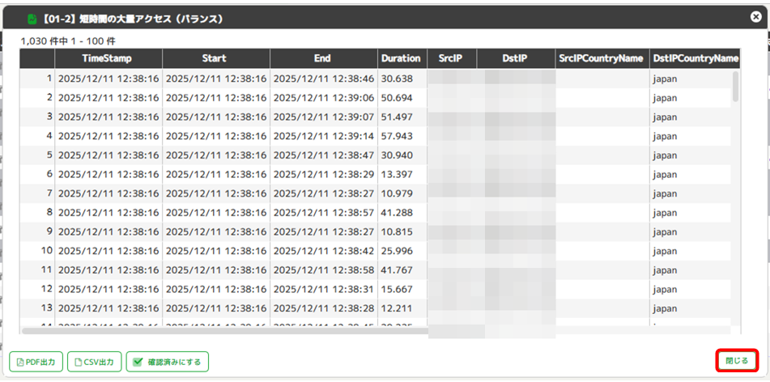Image resolution: width=770 pixels, height=382 pixels.
Task: Click TimeStamp cell in row 3
Action: tap(108, 117)
